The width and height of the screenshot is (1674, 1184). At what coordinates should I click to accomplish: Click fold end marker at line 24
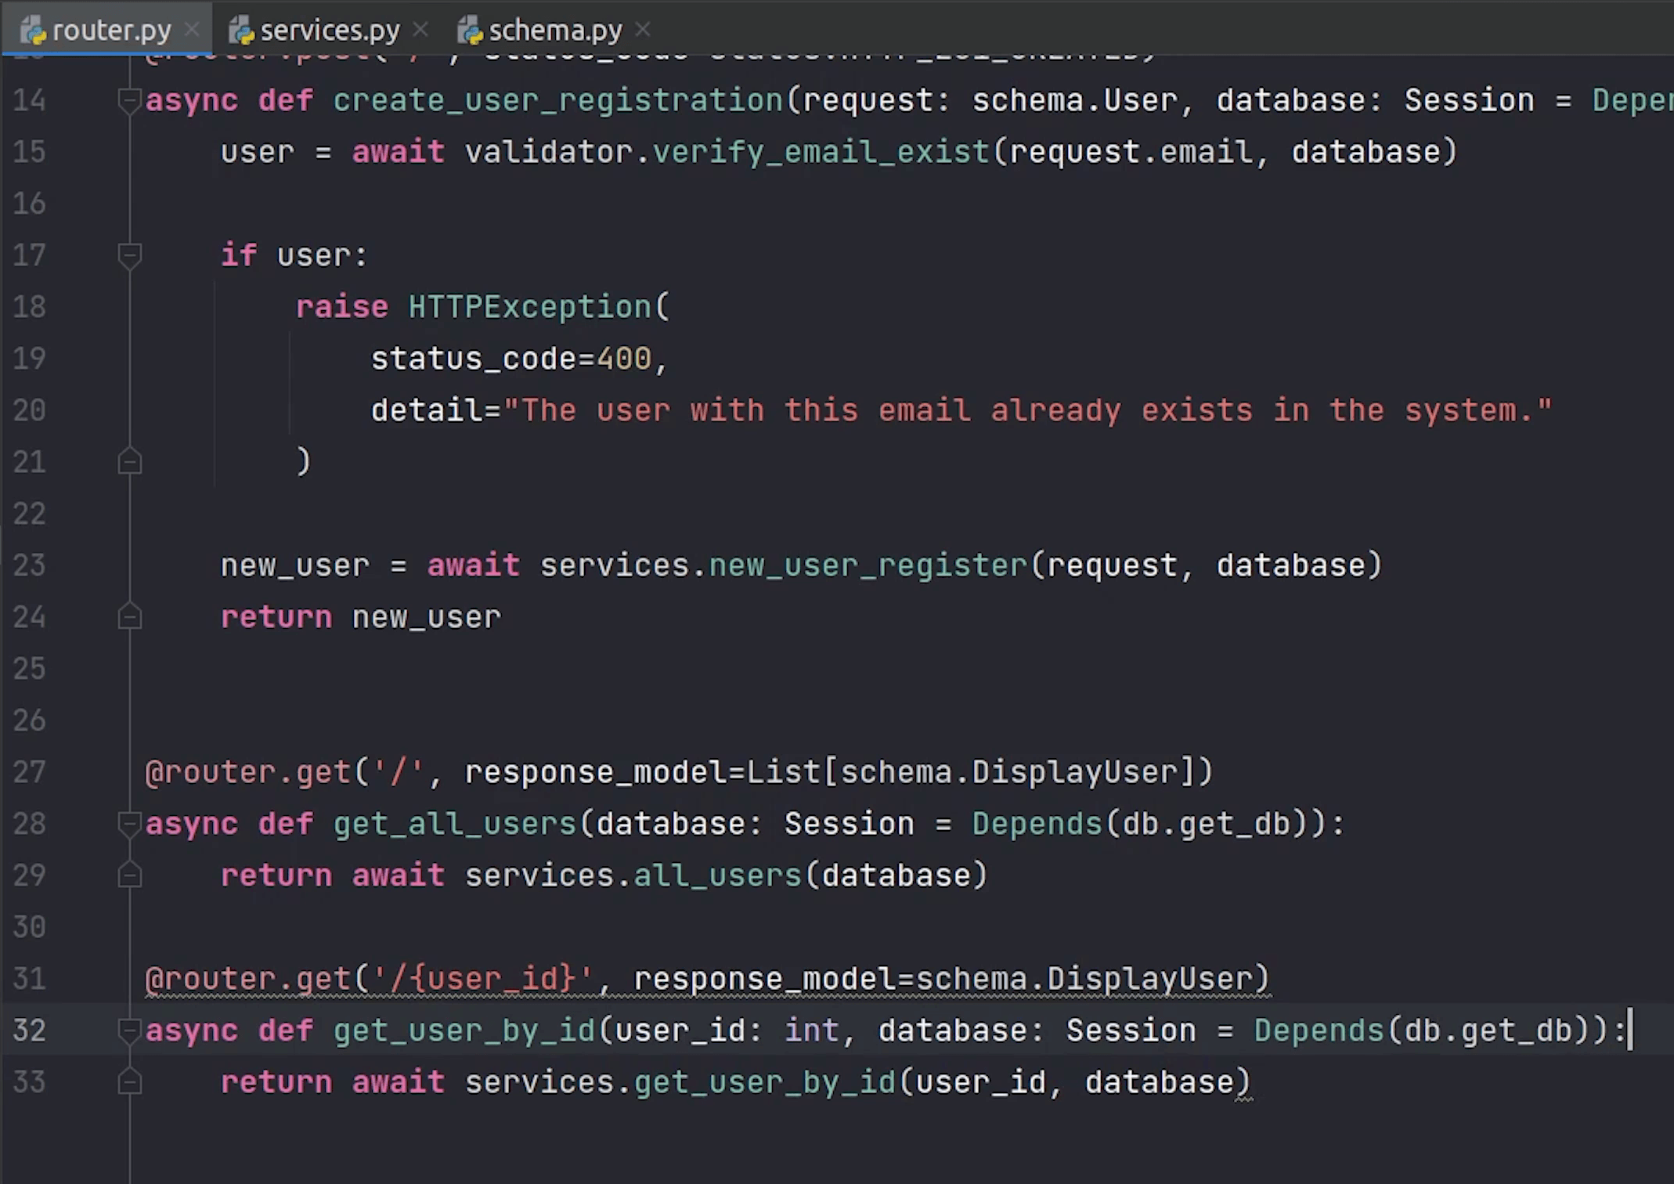click(129, 617)
